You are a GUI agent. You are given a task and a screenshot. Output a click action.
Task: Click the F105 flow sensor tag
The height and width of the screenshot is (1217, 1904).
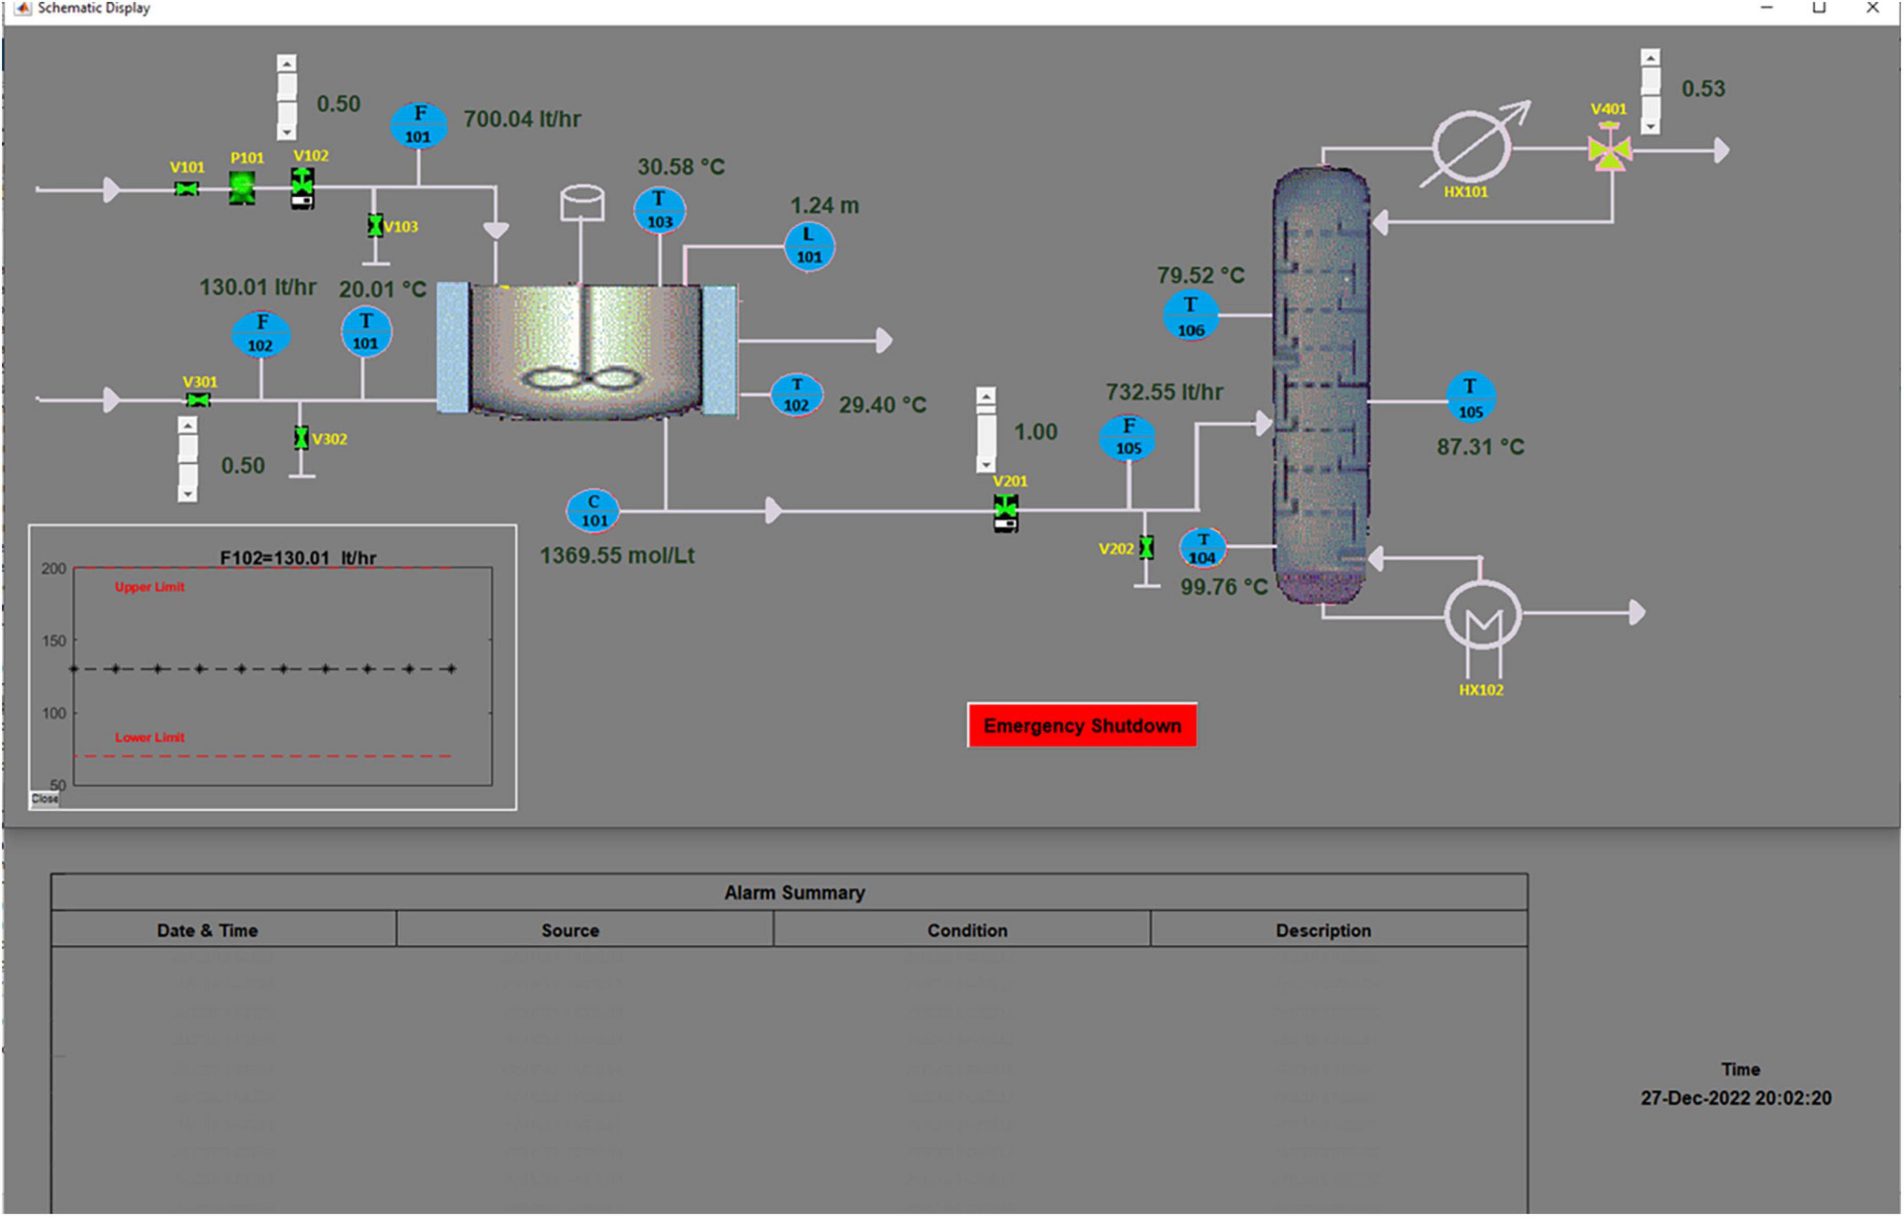pos(1128,437)
